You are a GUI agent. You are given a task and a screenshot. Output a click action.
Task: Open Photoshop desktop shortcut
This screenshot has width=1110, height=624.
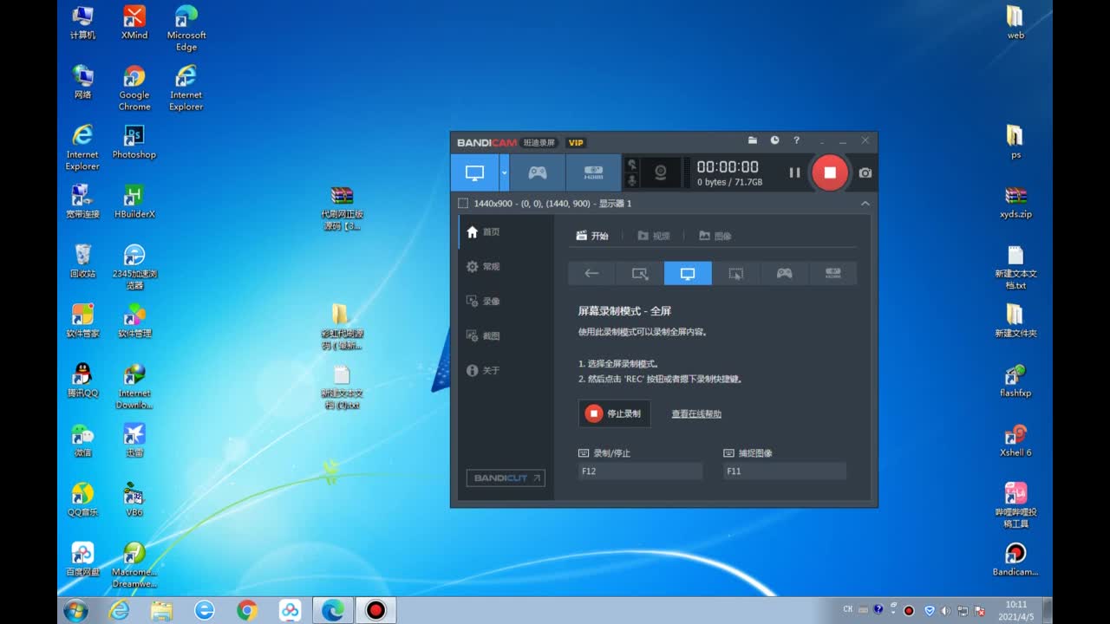coord(134,142)
